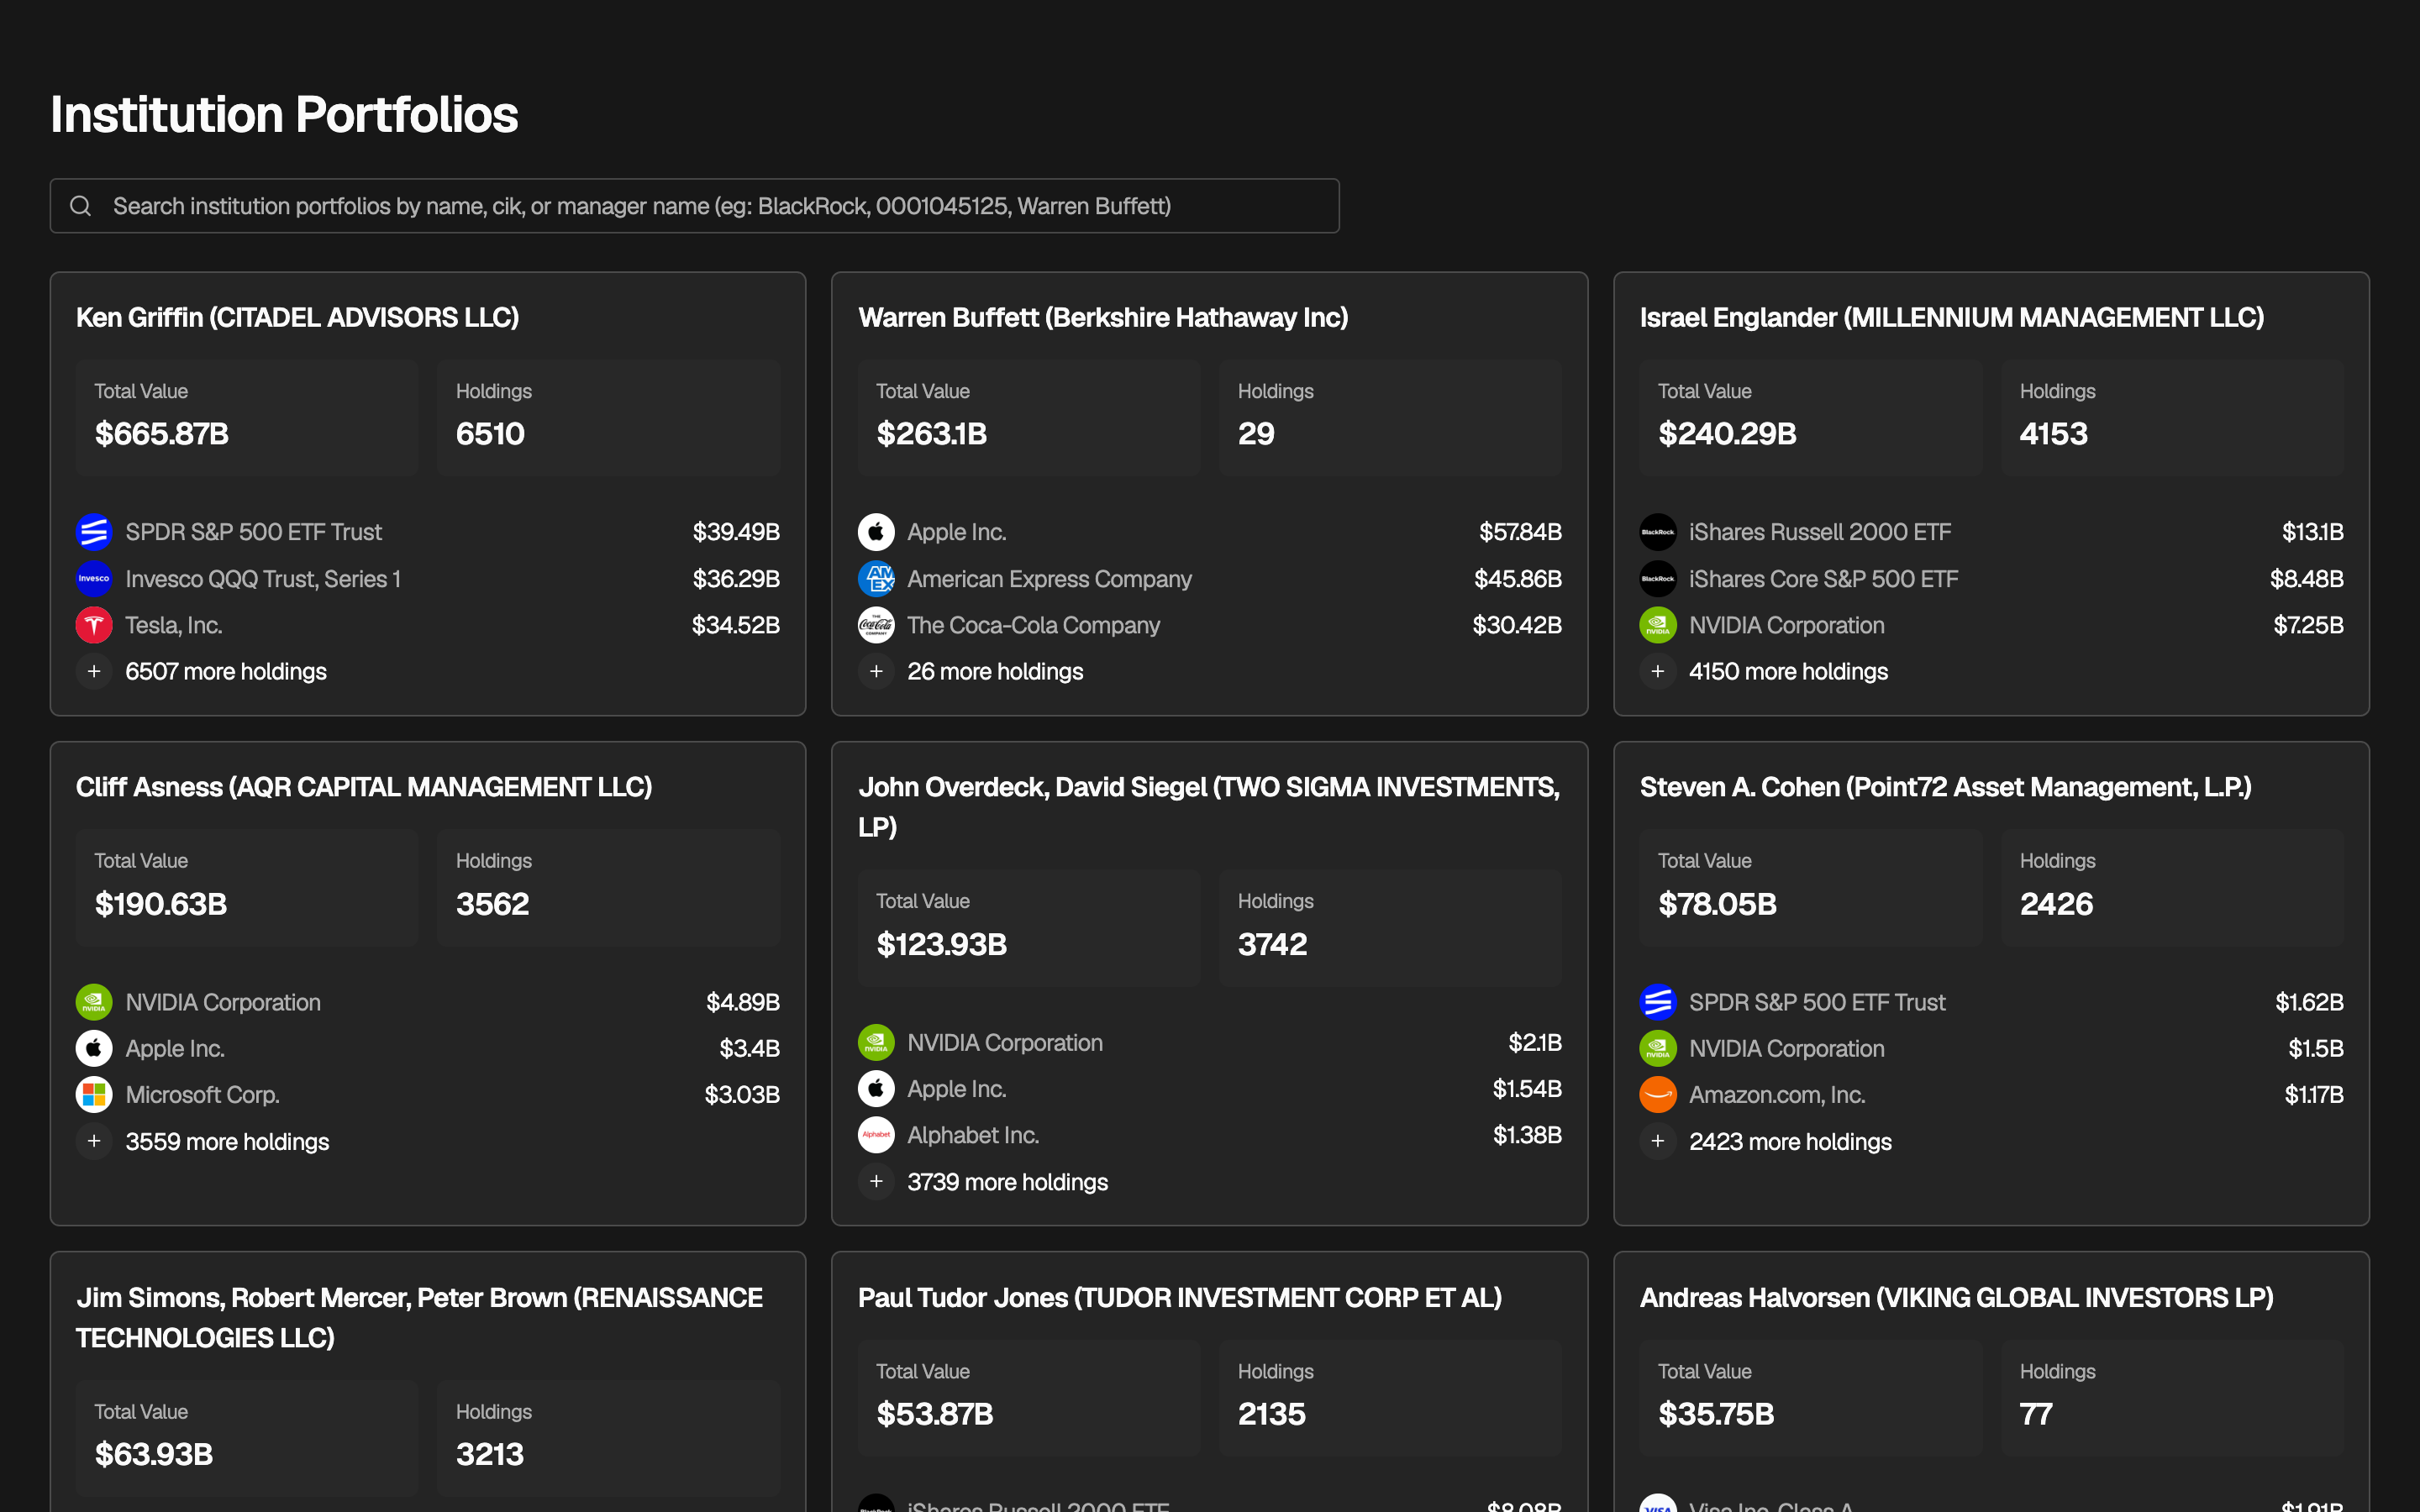Viewport: 2420px width, 1512px height.
Task: Expand the plus icon for 6507 more holdings
Action: 94,672
